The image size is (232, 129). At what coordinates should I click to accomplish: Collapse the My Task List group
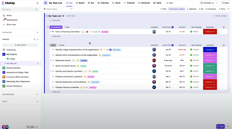tap(47, 16)
